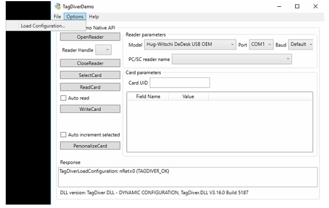Click the SelectCard button
This screenshot has height=208, width=329.
(90, 75)
